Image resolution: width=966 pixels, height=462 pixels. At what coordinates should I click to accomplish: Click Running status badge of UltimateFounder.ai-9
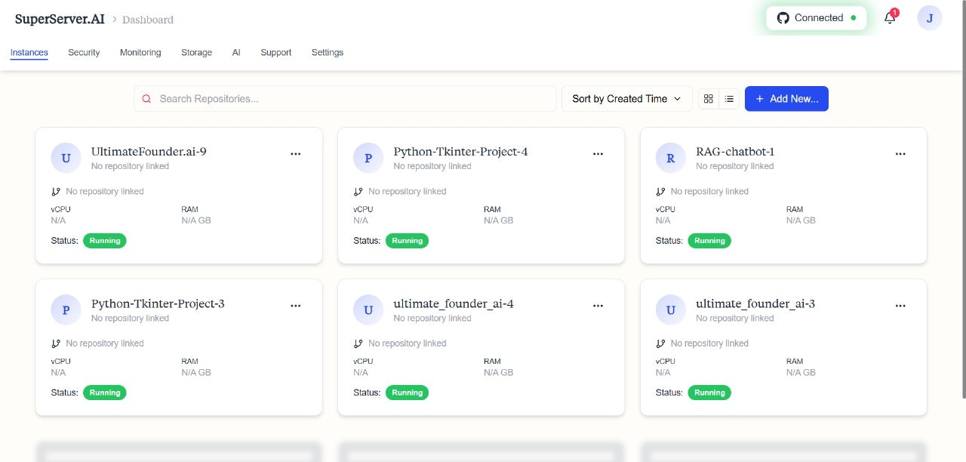tap(105, 241)
